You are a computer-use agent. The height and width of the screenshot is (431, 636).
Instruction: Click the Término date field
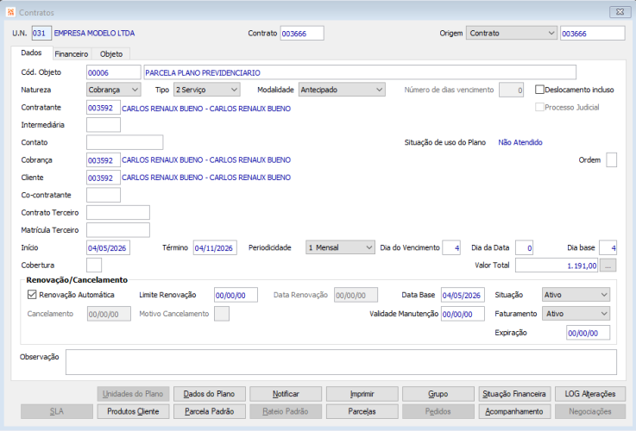coord(215,247)
